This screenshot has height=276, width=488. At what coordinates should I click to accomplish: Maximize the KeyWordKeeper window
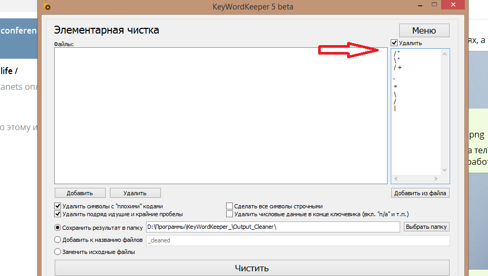coord(434,5)
